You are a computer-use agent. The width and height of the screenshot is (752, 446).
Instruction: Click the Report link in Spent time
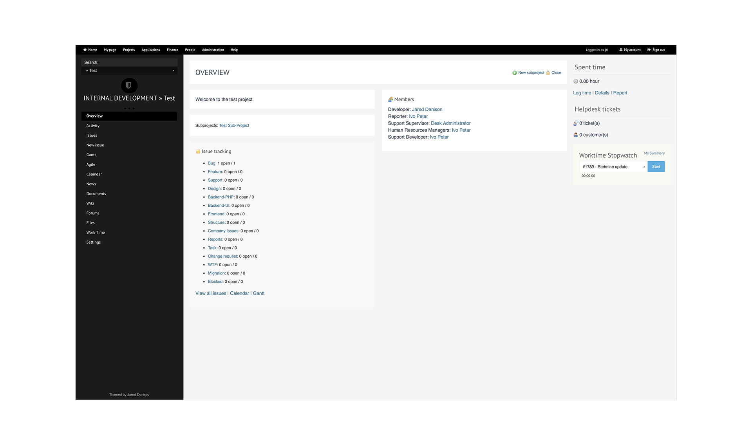(x=620, y=93)
